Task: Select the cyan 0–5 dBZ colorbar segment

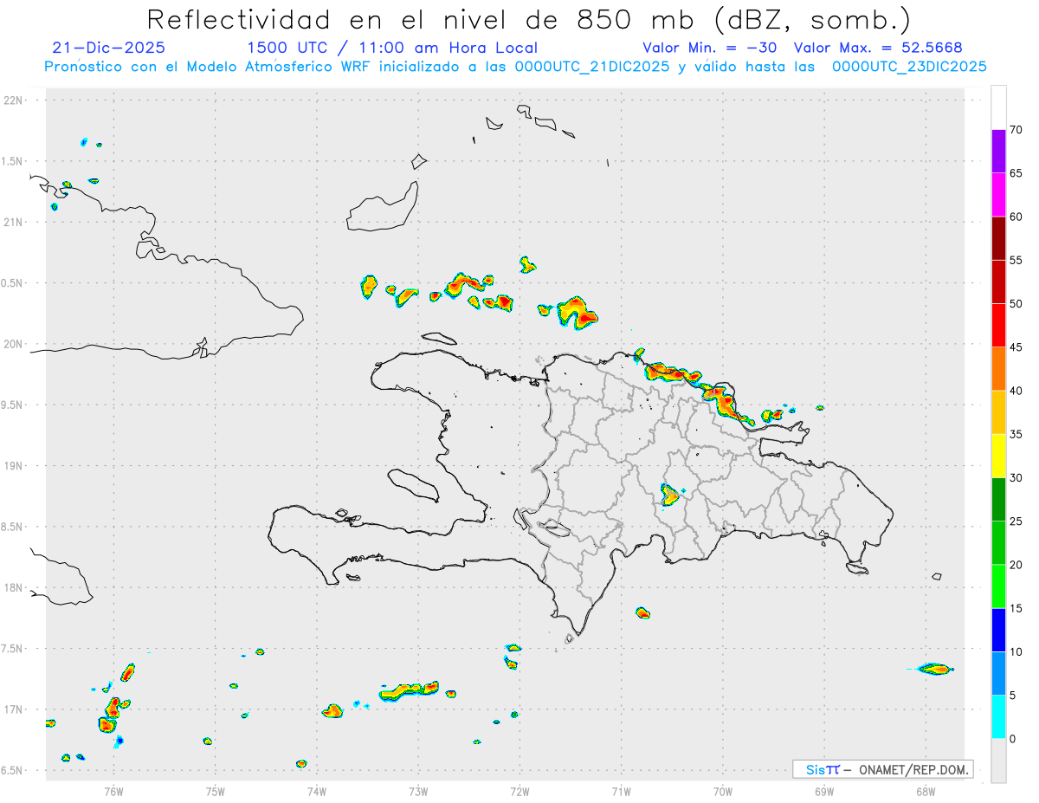Action: 998,717
